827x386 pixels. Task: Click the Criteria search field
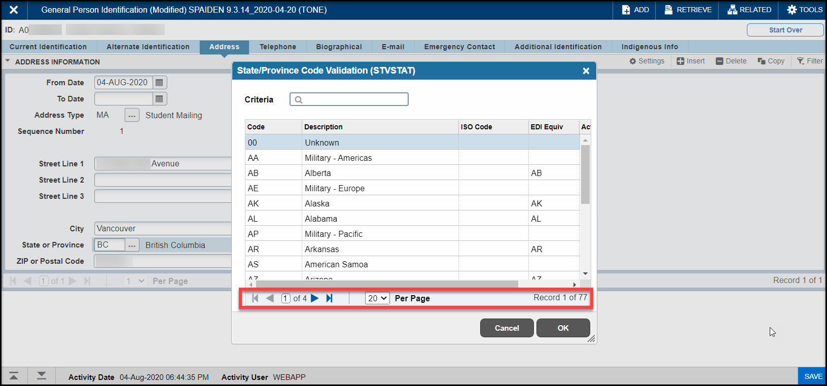(349, 99)
